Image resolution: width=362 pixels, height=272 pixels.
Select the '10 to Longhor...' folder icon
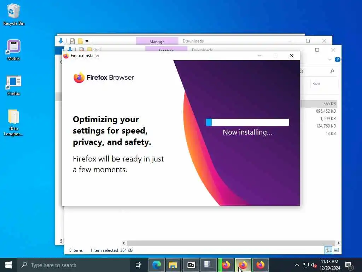tap(13, 123)
